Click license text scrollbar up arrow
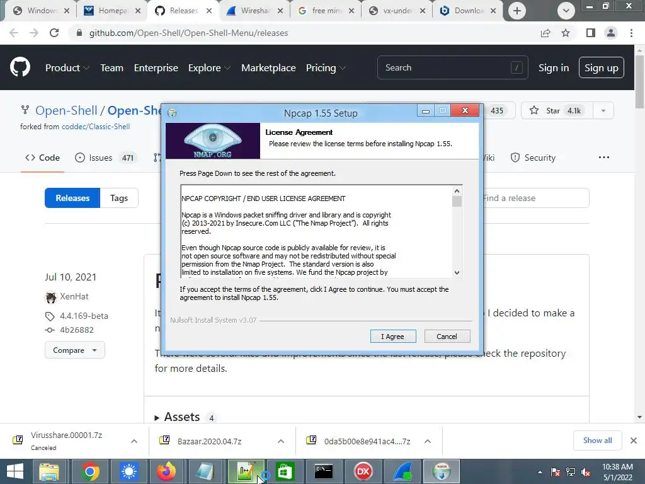 pos(457,191)
